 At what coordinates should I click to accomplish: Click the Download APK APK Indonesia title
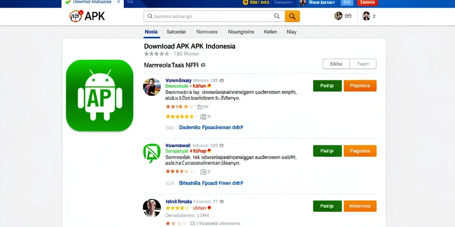coord(189,46)
